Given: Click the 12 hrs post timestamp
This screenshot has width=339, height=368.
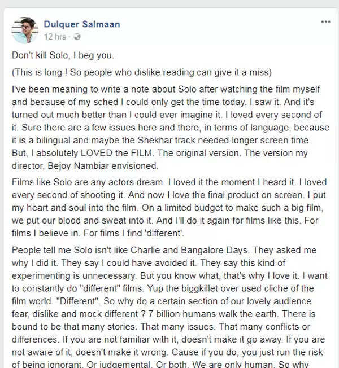Looking at the screenshot, I should click(x=55, y=37).
